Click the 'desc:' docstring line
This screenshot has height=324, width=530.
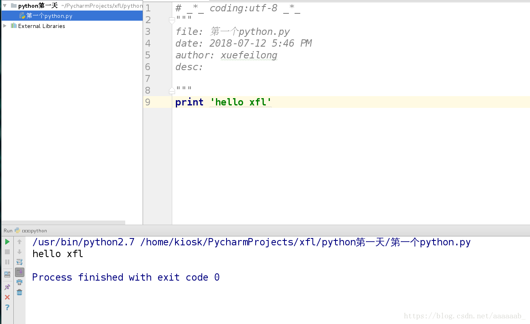[x=189, y=67]
